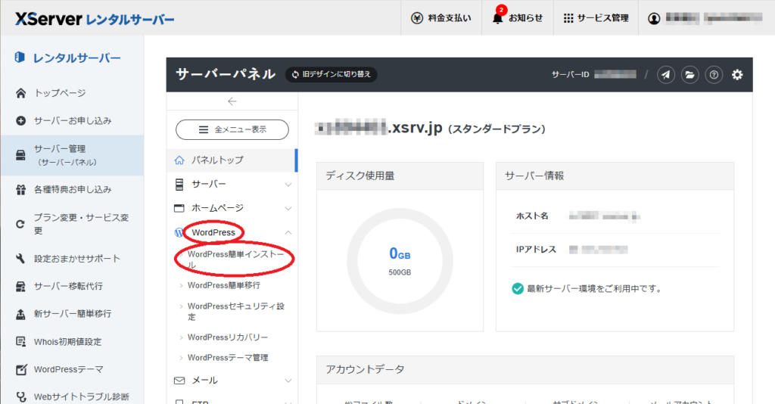Expand メール using its chevron
Image resolution: width=775 pixels, height=404 pixels.
288,381
